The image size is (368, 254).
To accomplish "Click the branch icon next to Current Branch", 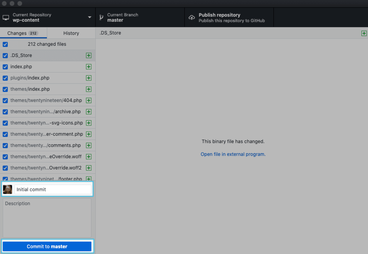I will (x=101, y=17).
